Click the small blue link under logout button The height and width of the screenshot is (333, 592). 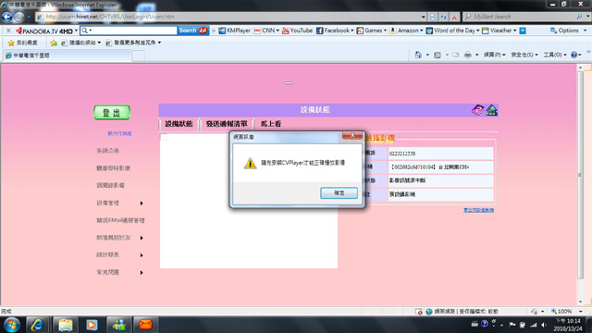[x=119, y=133]
